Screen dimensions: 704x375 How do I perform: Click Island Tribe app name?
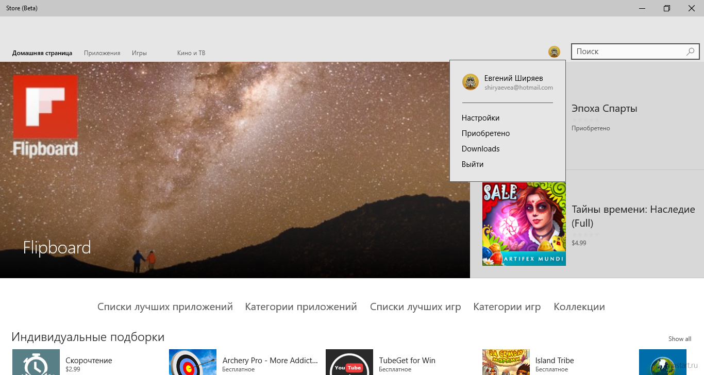point(555,361)
